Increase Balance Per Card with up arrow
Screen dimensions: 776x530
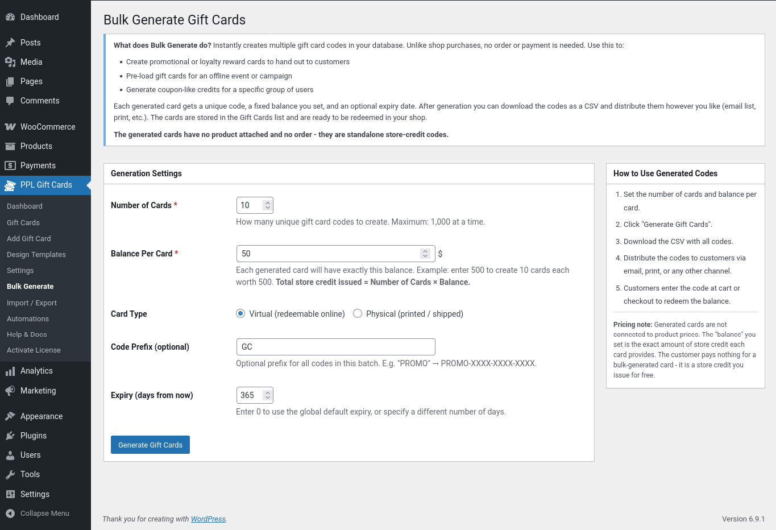point(425,251)
